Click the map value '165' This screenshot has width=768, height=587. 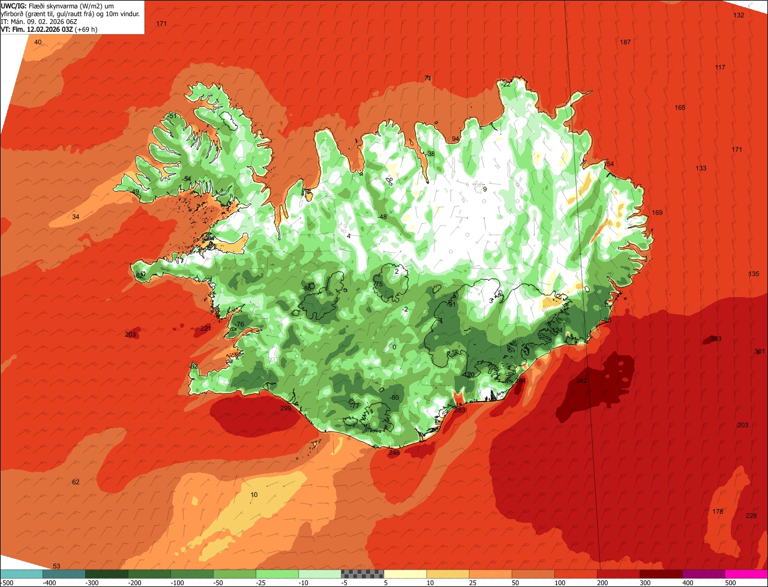(x=680, y=107)
